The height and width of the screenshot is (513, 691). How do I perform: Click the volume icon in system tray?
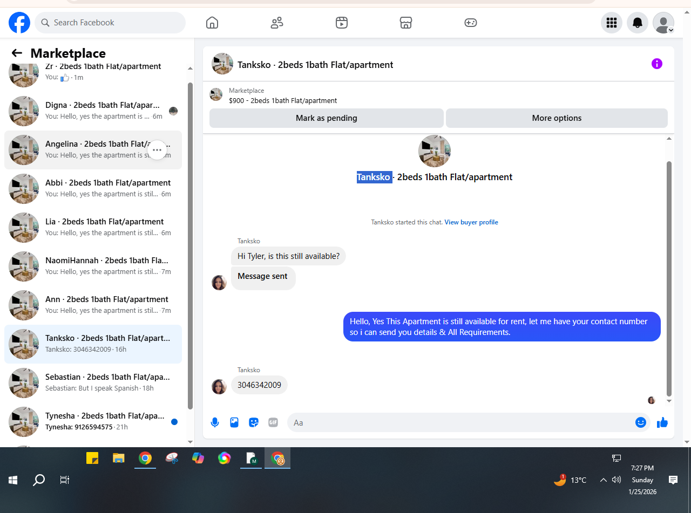tap(617, 480)
